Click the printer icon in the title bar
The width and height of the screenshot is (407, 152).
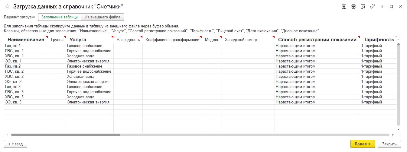[353, 7]
